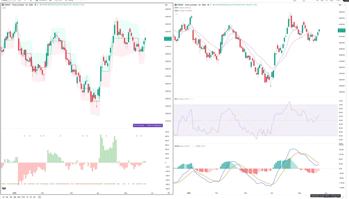Select the EMA 9 close legend
This screenshot has width=349, height=199.
[x=179, y=8]
